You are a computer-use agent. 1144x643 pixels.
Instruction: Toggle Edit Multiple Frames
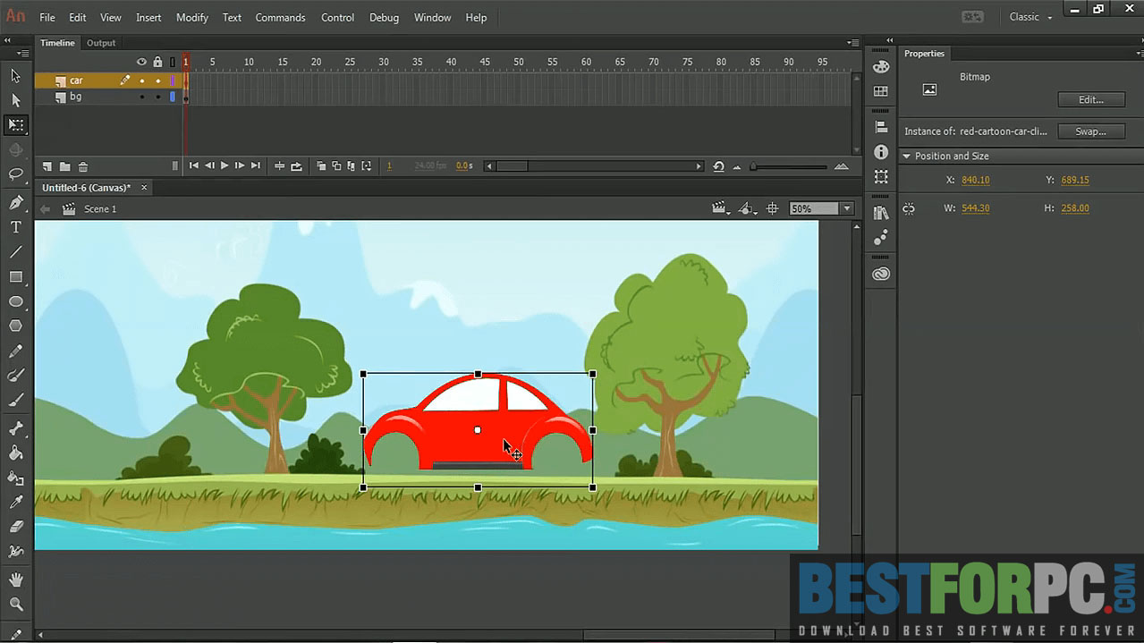click(352, 166)
